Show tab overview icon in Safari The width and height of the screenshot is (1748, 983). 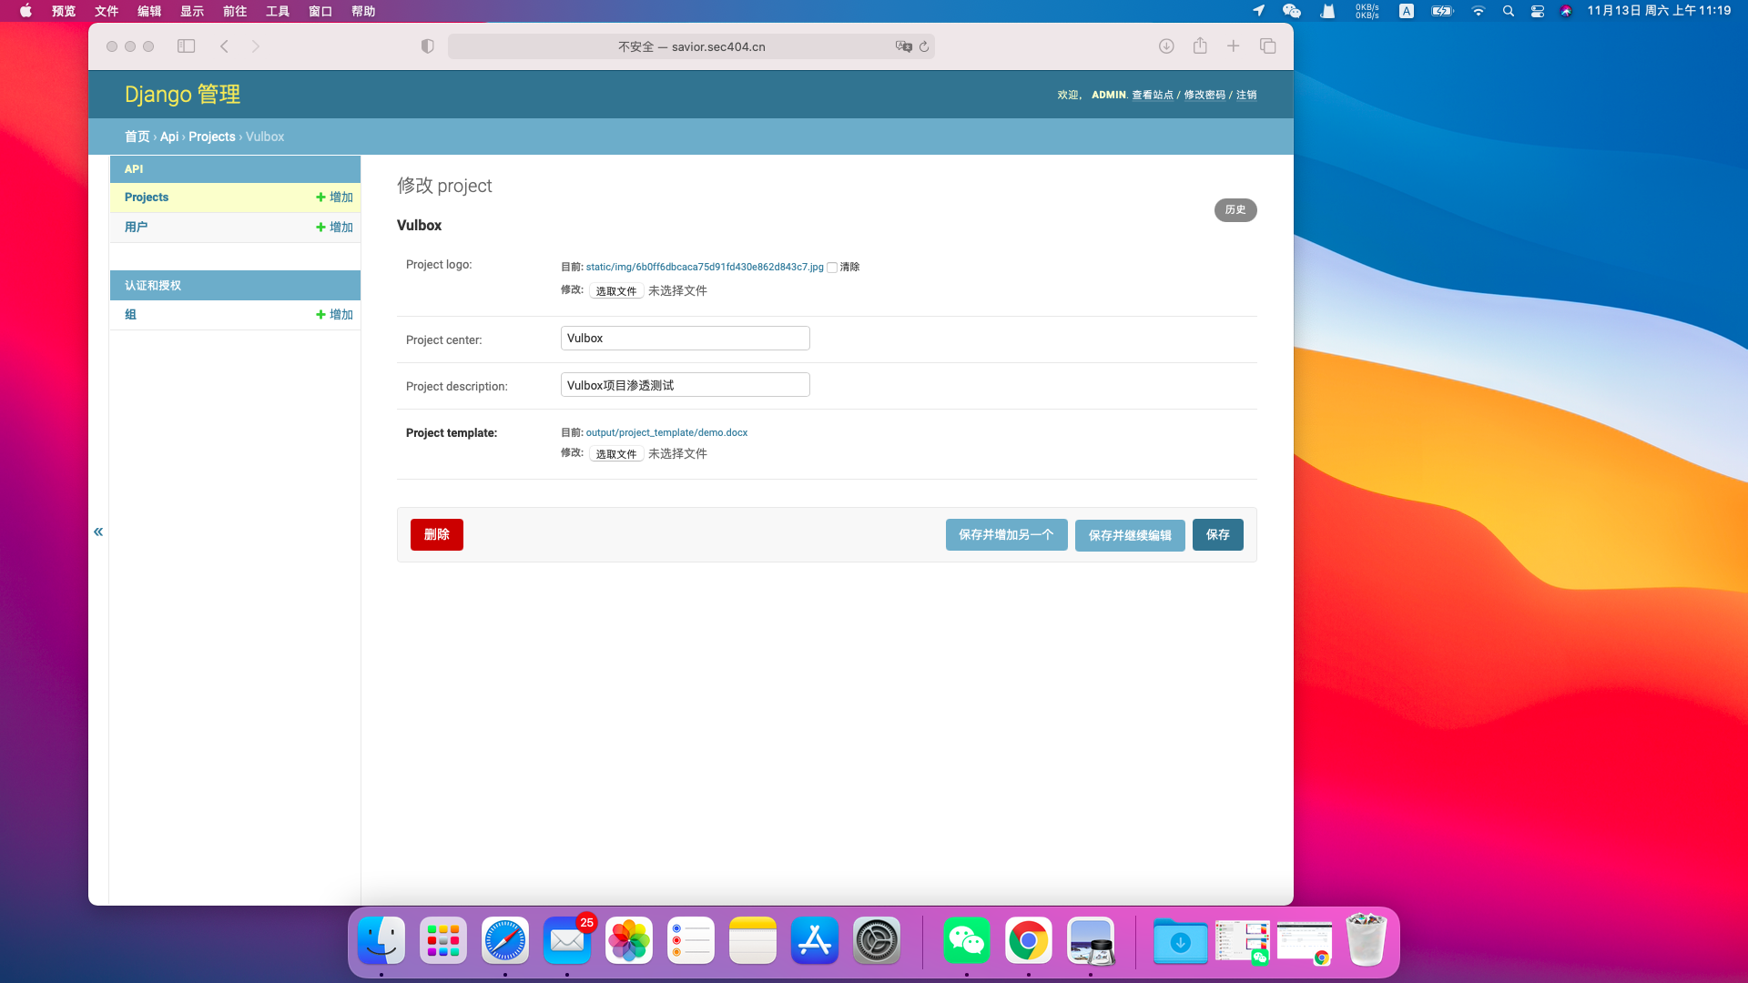[1267, 46]
